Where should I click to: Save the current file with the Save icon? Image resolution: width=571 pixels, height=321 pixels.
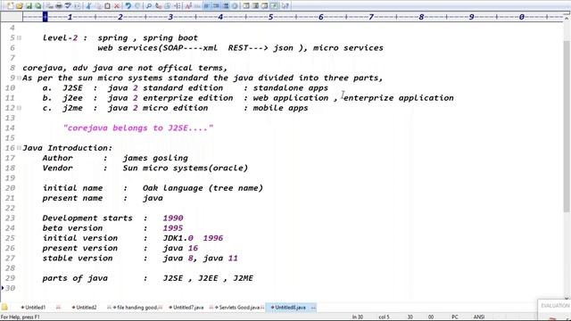[29, 6]
